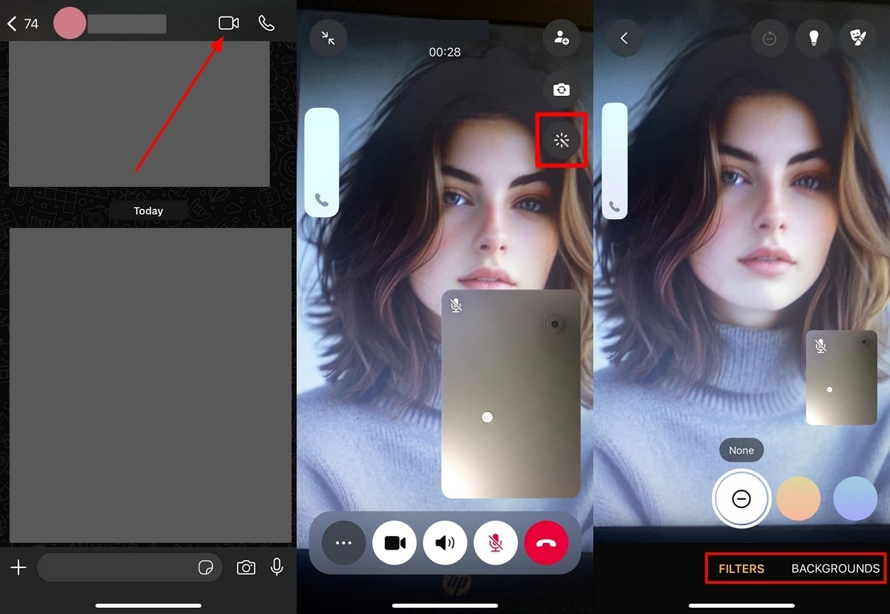Tap the call pill on call screen edge
Image resolution: width=890 pixels, height=614 pixels.
(322, 162)
